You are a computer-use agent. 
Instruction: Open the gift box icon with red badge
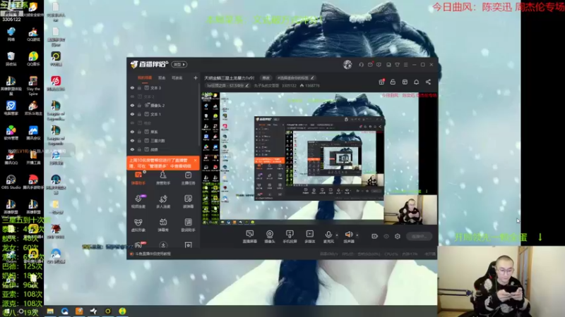point(381,82)
